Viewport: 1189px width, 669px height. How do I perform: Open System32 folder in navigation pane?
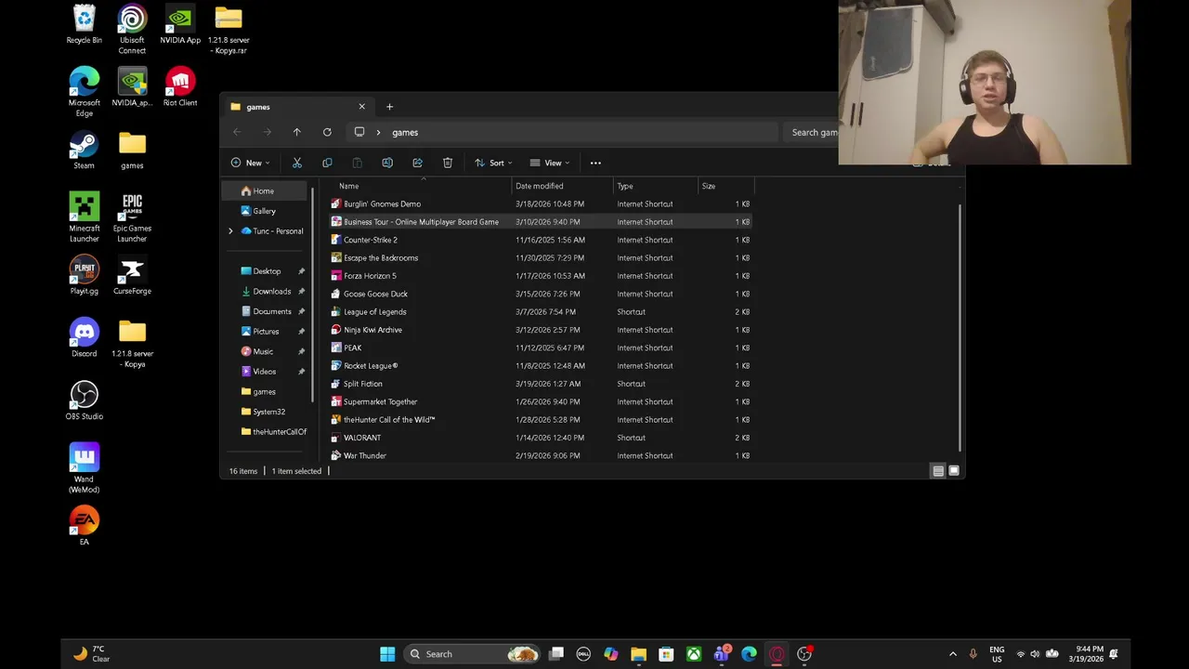267,412
